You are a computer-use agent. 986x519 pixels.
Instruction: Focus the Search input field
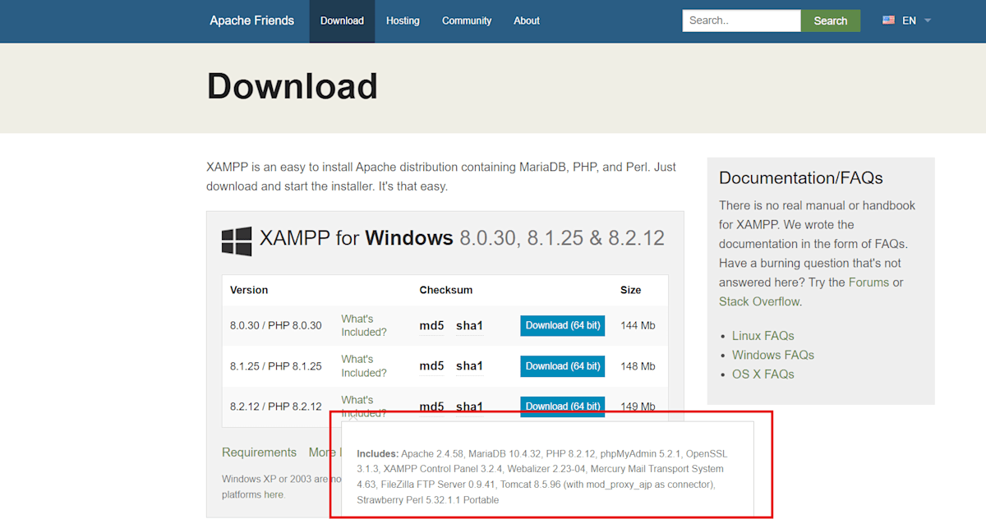click(x=741, y=21)
